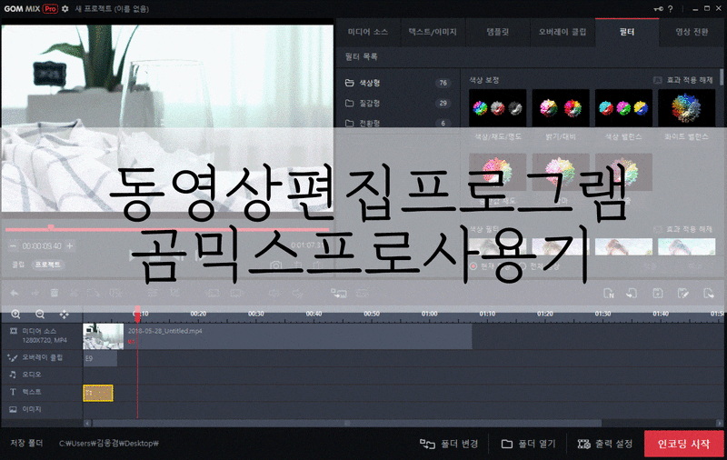Click fit-timeline four-arrows icon
Image resolution: width=727 pixels, height=460 pixels.
pos(64,315)
